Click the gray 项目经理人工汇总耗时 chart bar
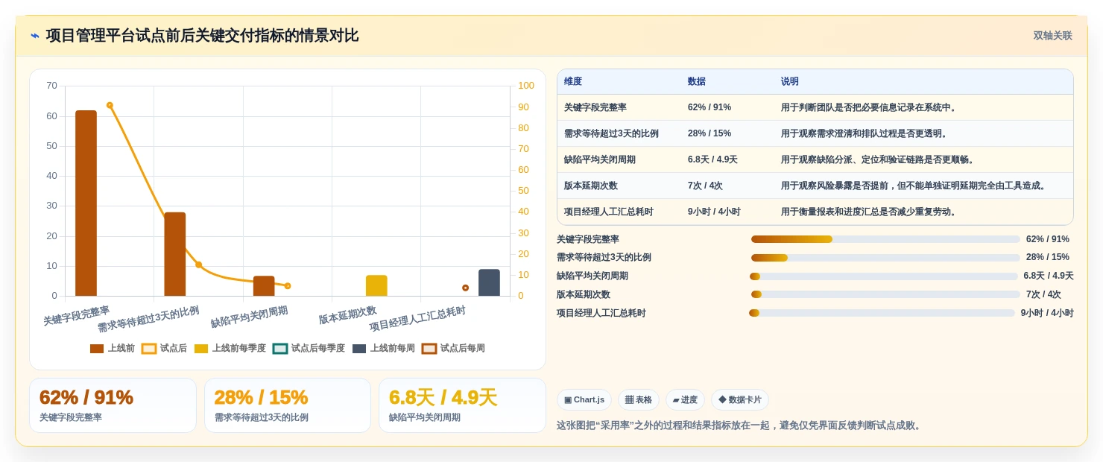The image size is (1103, 462). click(x=489, y=282)
